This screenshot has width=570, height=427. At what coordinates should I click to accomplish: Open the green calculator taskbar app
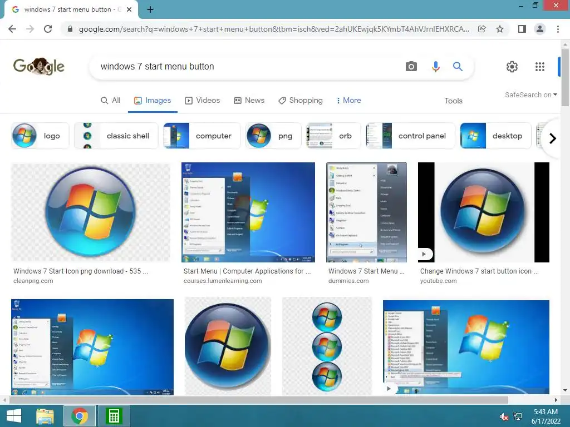point(114,416)
